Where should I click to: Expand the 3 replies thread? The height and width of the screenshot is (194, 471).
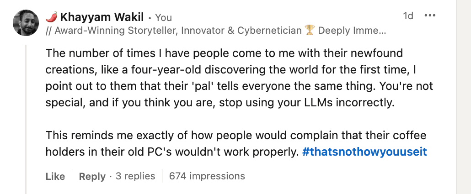click(x=135, y=176)
